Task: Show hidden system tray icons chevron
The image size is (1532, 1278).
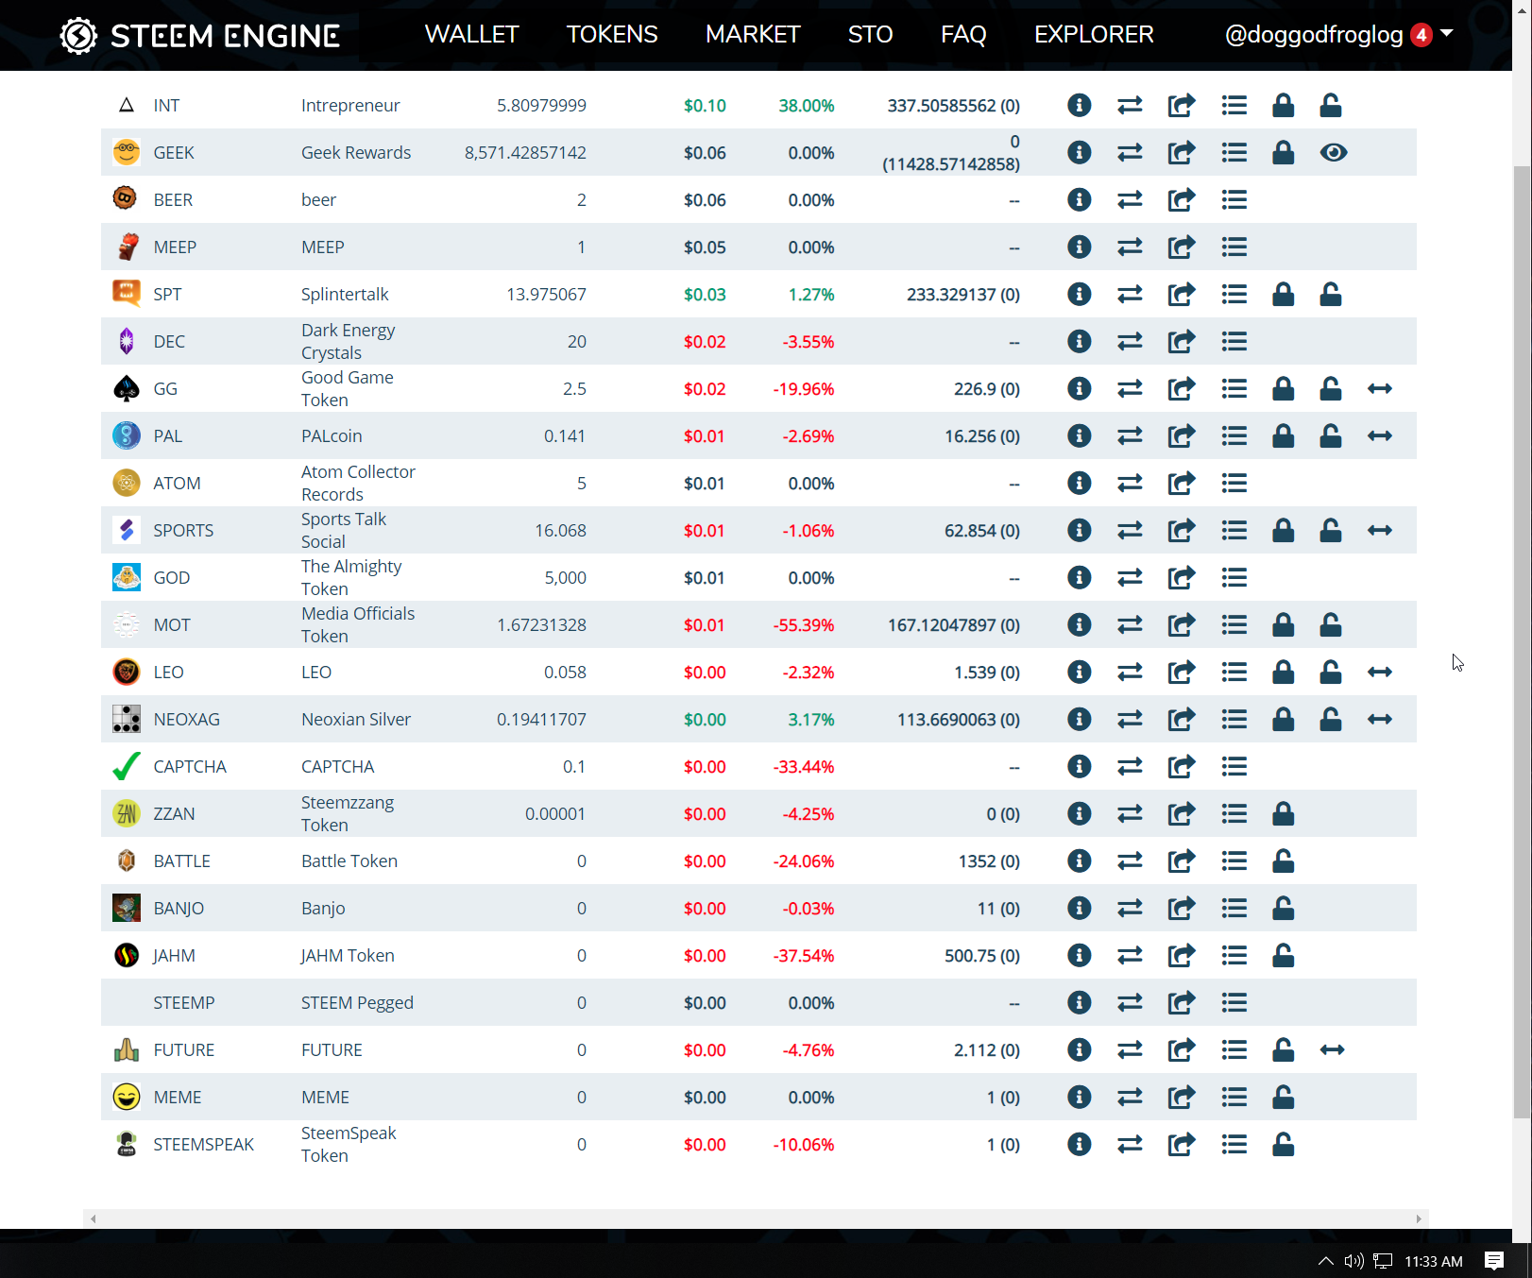Action: tap(1325, 1261)
